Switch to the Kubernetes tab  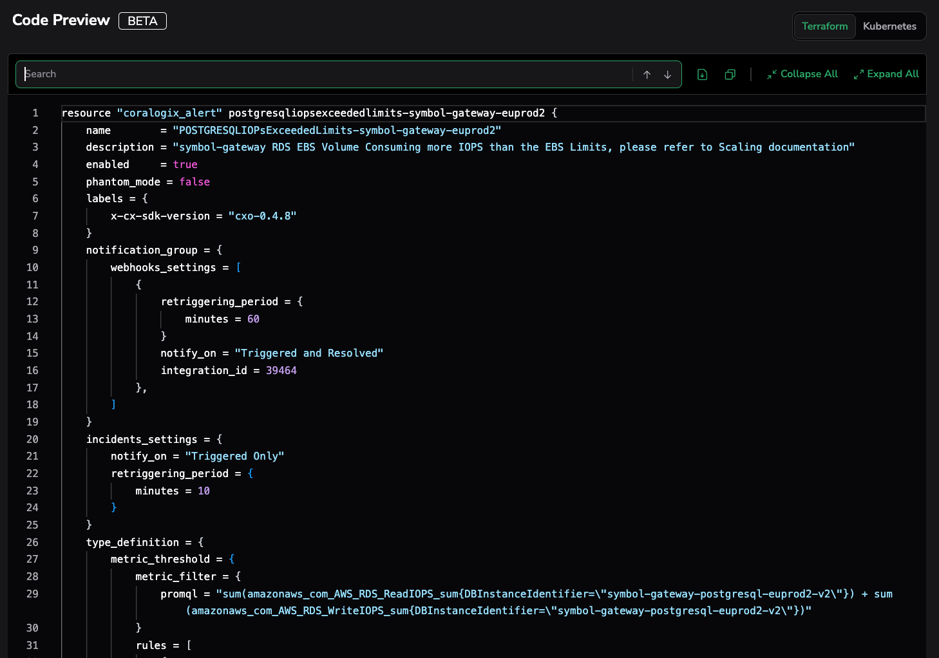(889, 26)
